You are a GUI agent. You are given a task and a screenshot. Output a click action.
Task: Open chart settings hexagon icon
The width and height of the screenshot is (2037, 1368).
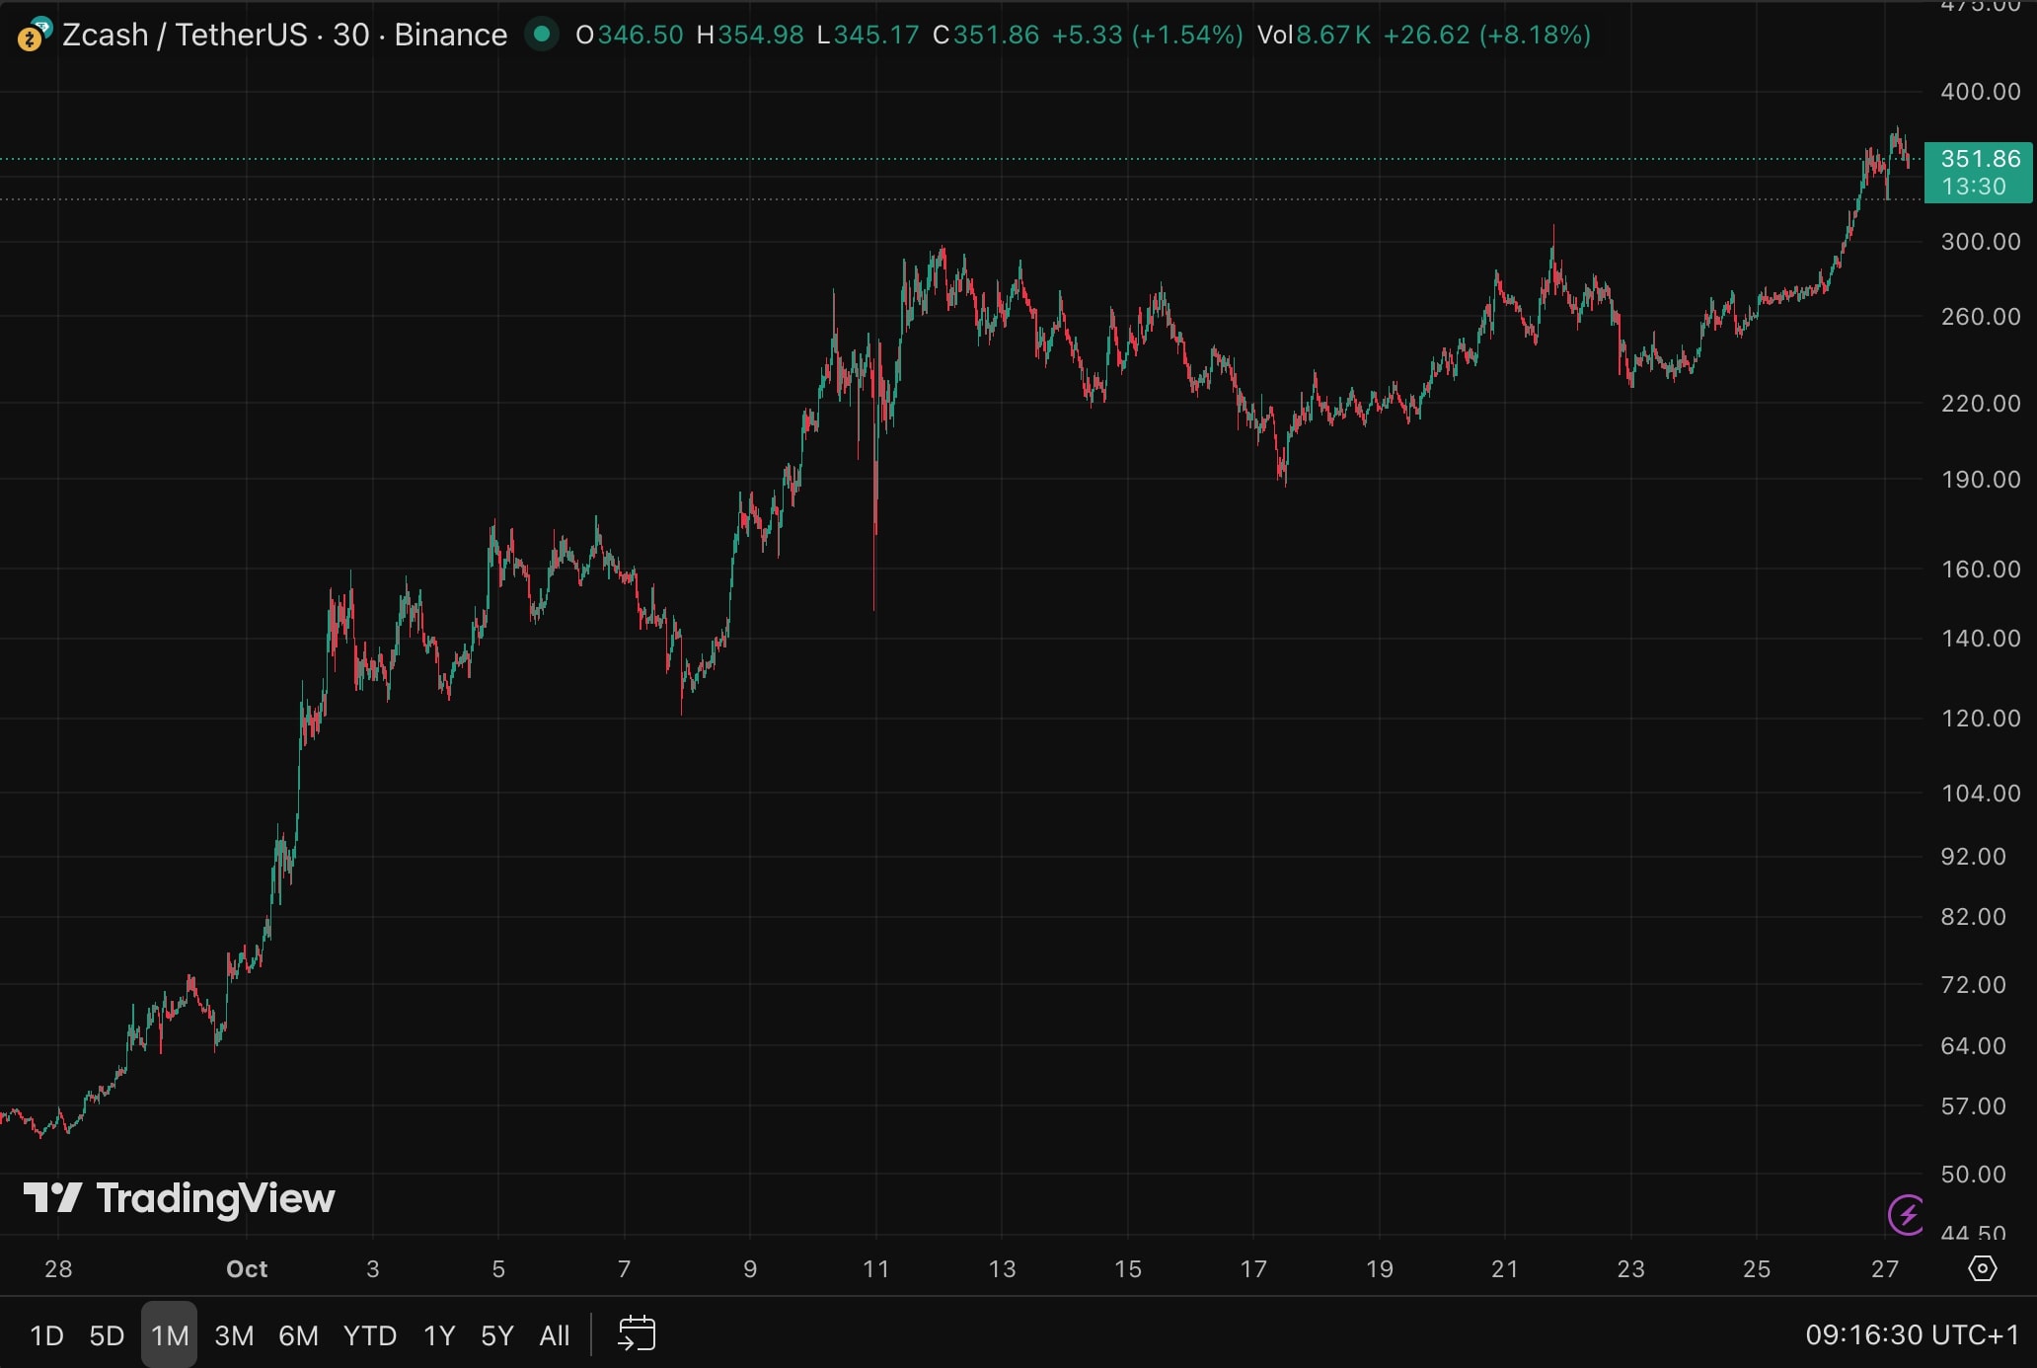point(1982,1268)
